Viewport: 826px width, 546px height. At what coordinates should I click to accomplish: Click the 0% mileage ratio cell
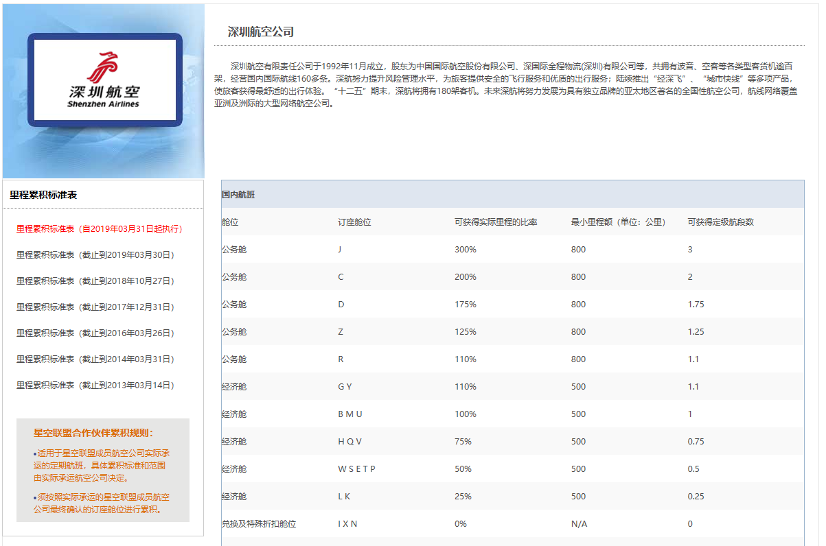click(x=461, y=524)
